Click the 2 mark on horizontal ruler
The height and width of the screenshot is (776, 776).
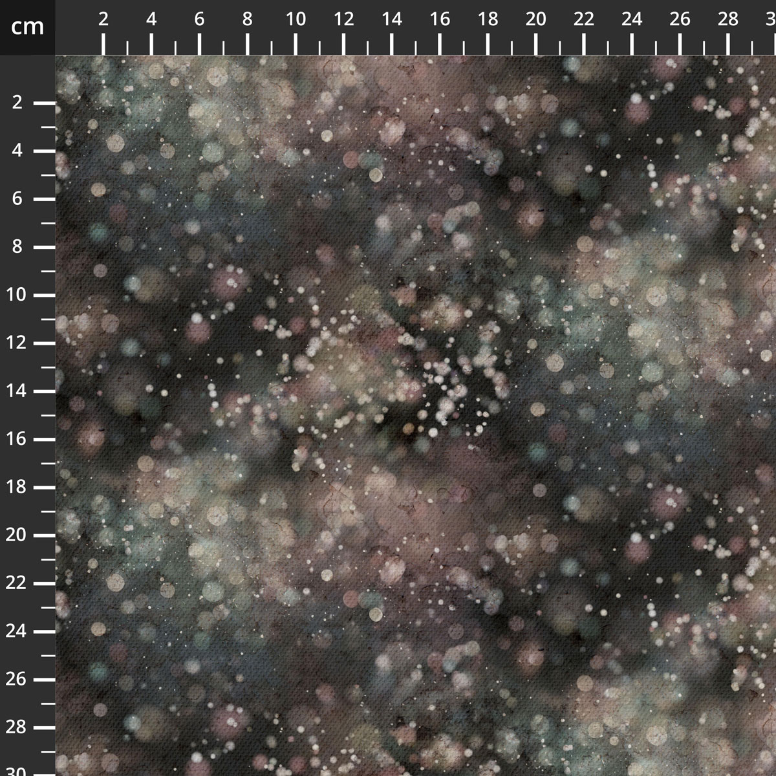103,19
